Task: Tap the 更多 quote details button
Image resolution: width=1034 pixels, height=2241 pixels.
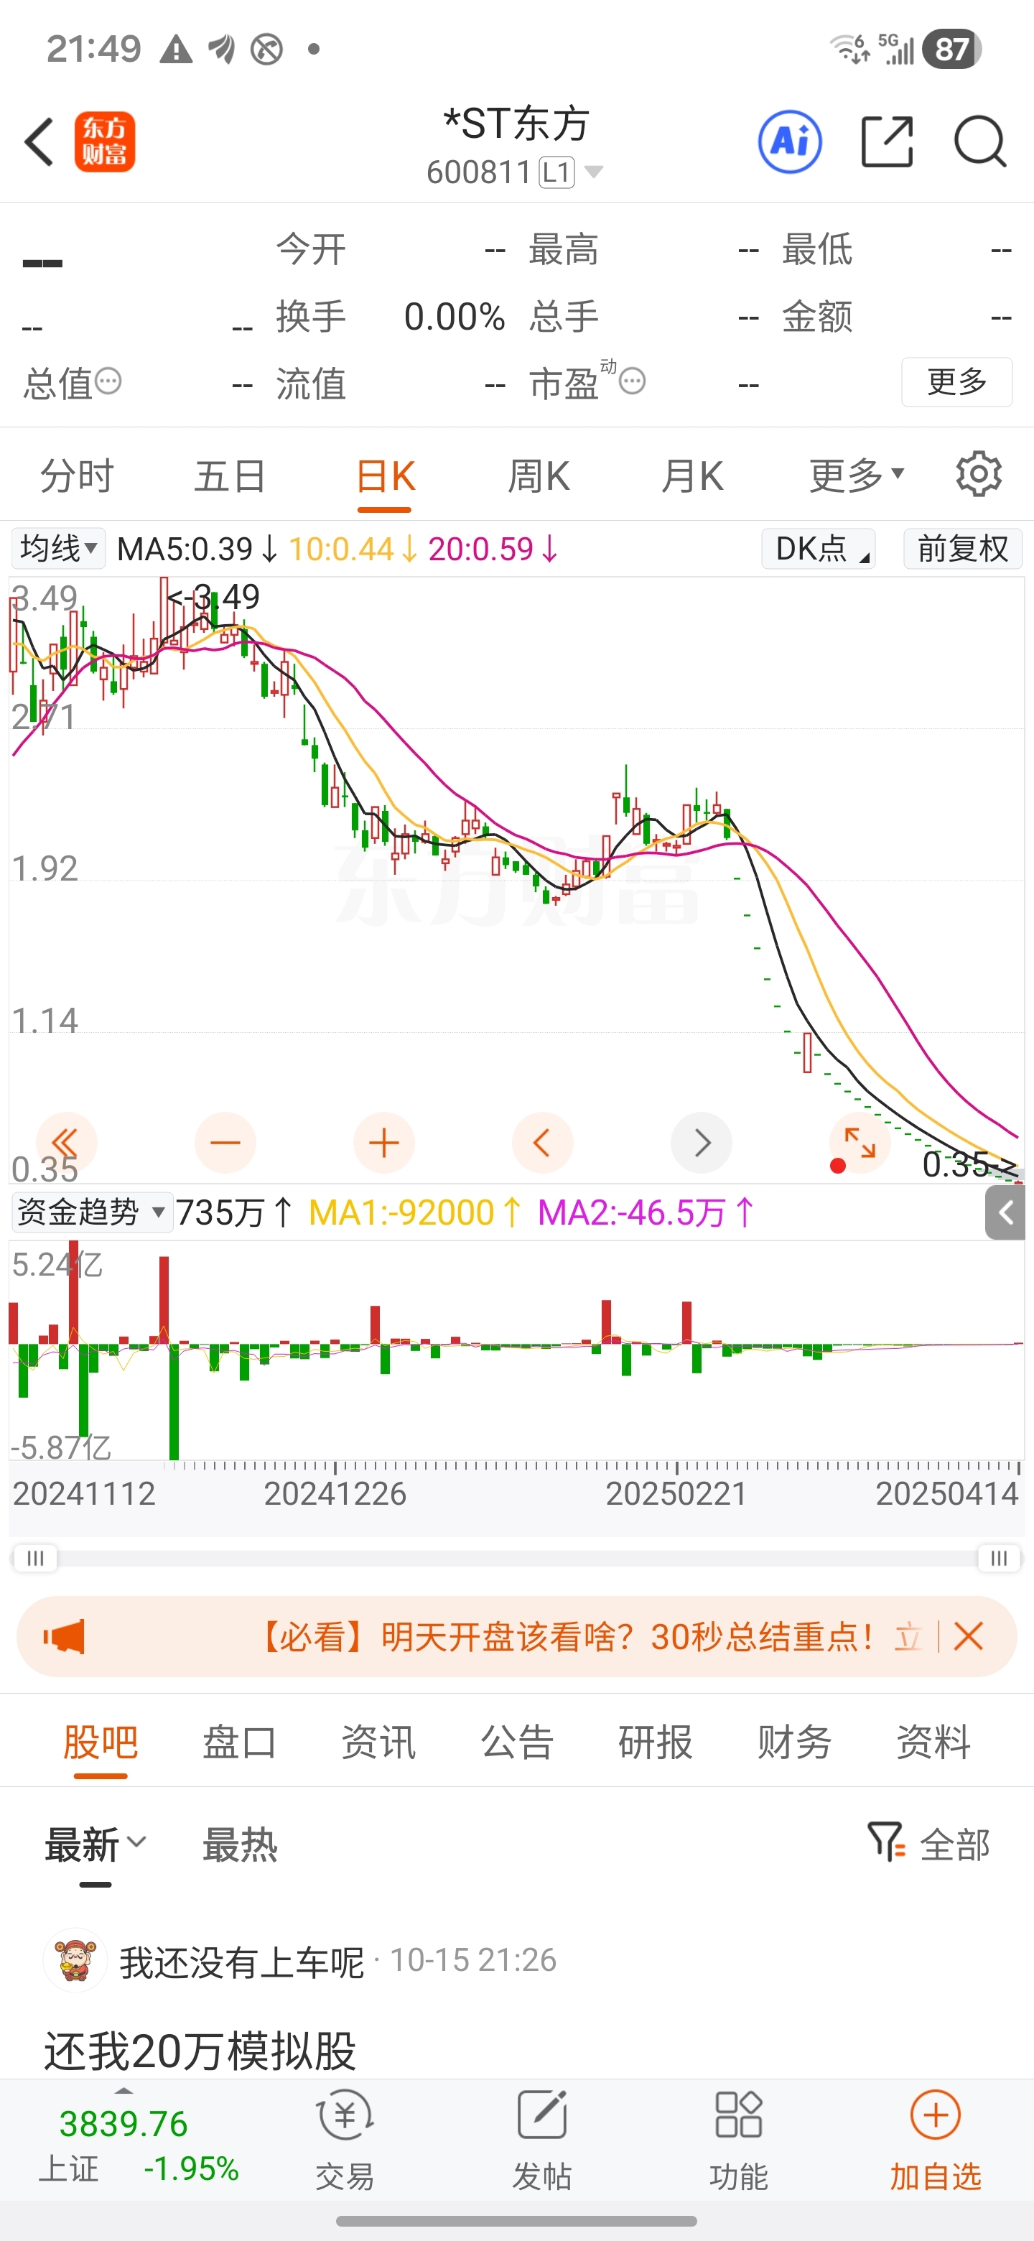Action: (956, 382)
